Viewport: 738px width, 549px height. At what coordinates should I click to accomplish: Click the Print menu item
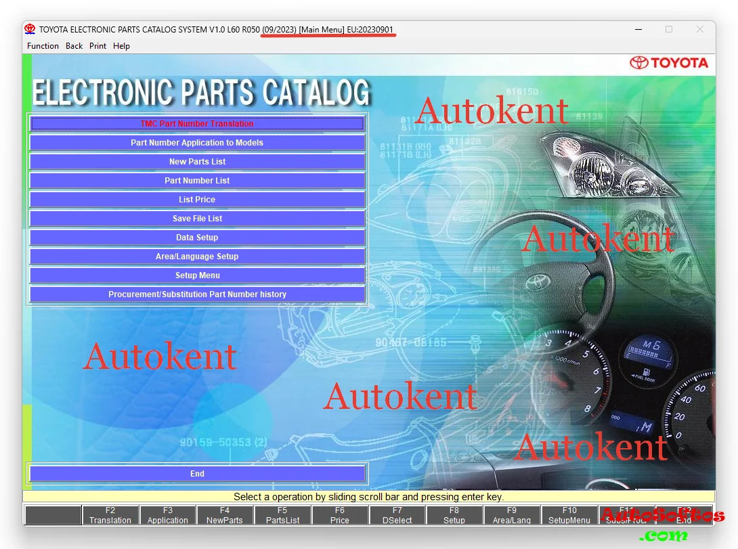pyautogui.click(x=97, y=46)
